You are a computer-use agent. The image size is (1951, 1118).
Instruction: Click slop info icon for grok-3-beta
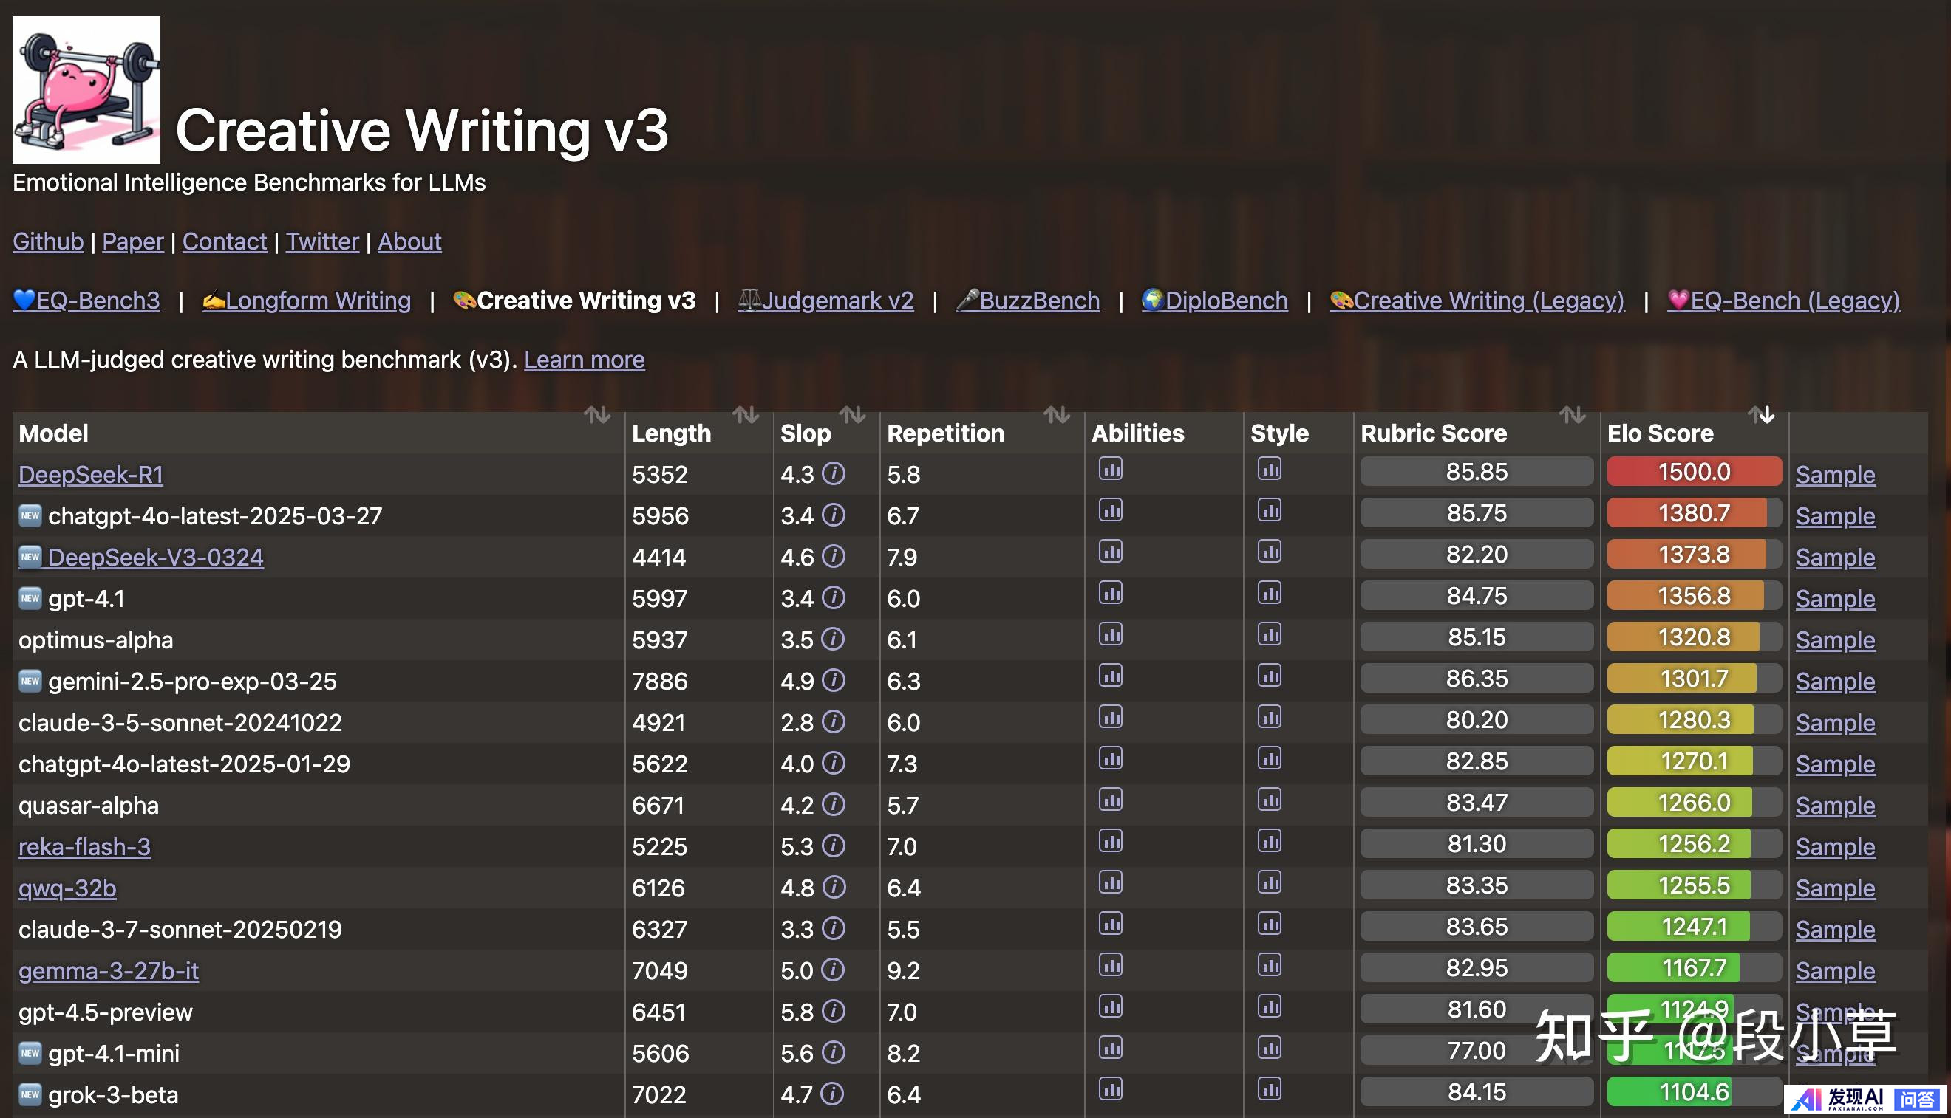coord(834,1094)
